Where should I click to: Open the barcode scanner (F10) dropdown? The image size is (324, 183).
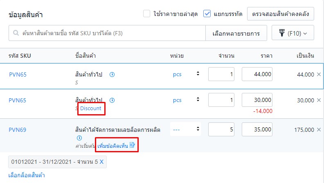(x=293, y=33)
